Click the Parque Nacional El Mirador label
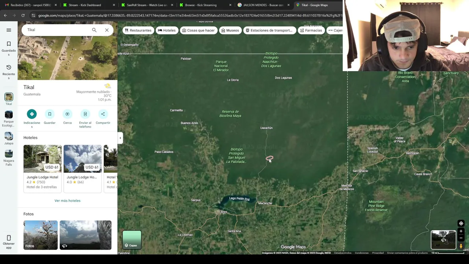Viewport: 469px width, 264px height. (x=221, y=66)
